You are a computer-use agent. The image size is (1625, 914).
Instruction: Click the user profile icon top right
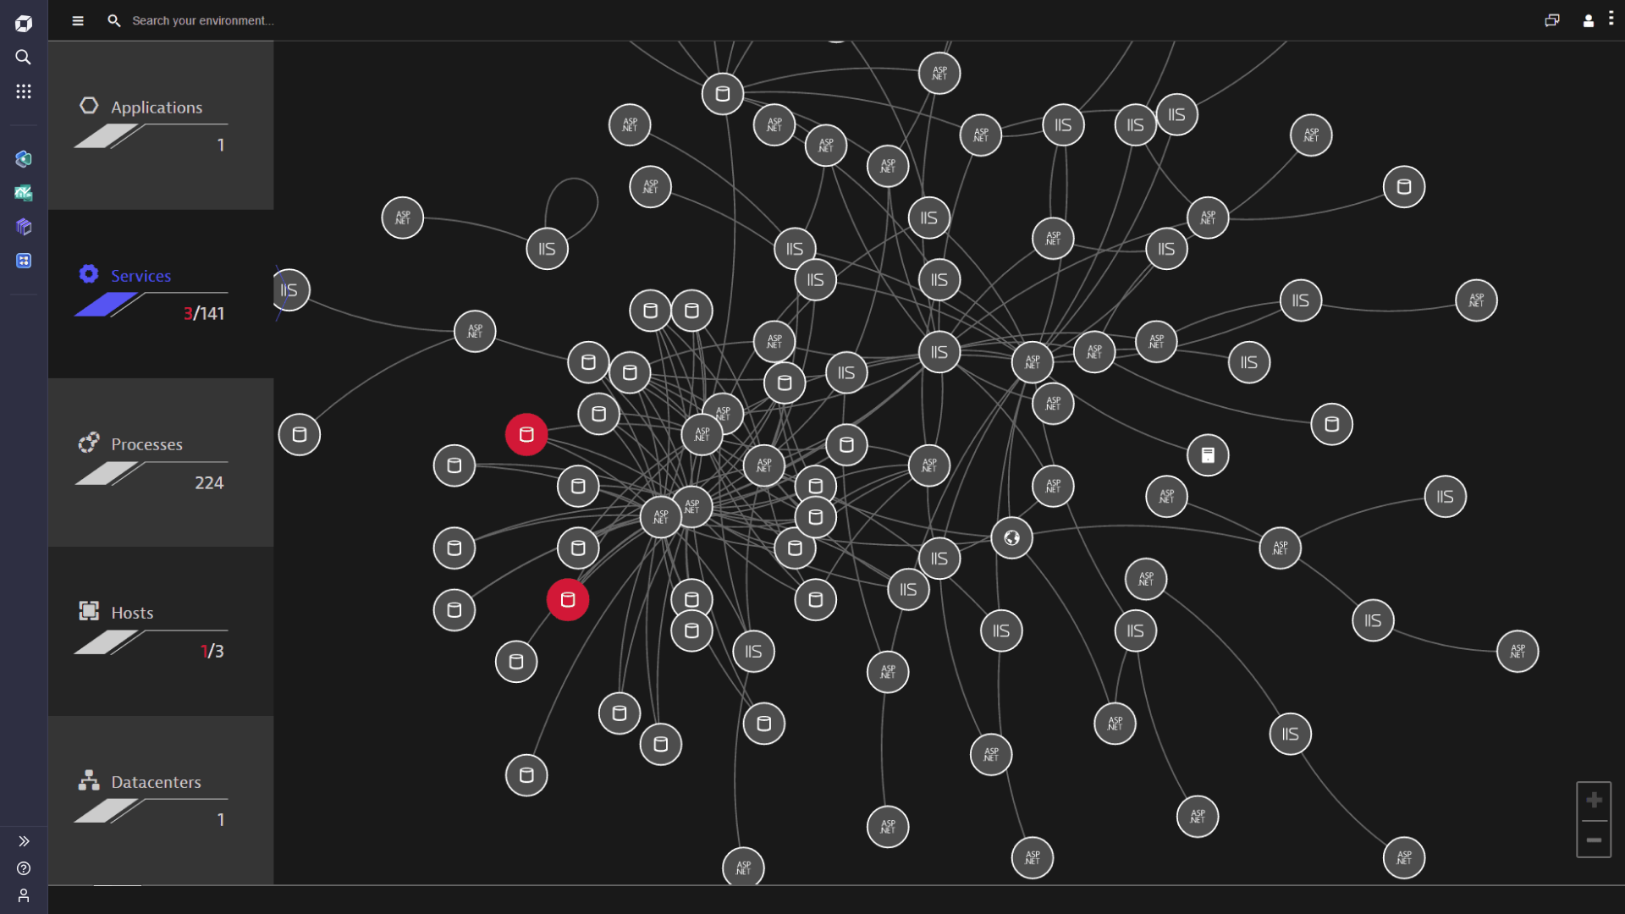tap(1588, 20)
